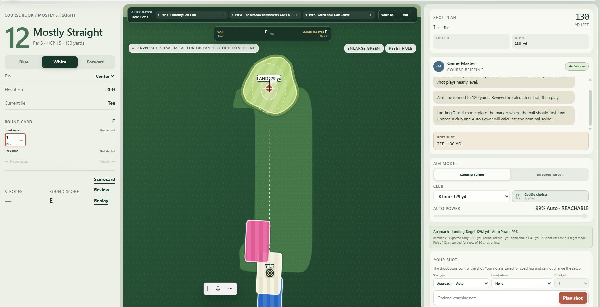This screenshot has width=600, height=307.
Task: Select the Forward tee option
Action: (x=96, y=62)
